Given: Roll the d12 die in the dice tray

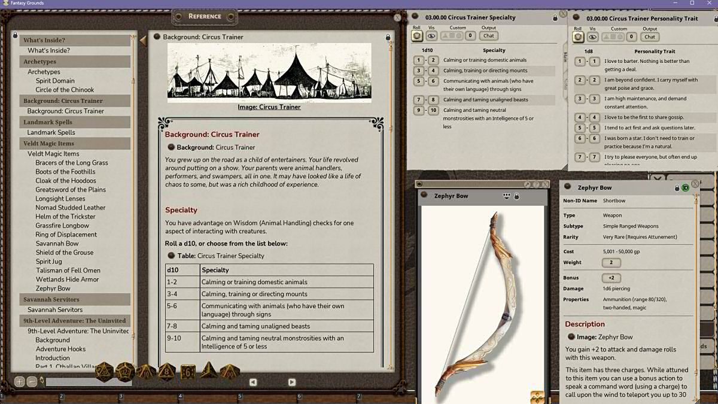Looking at the screenshot, I should [x=125, y=372].
